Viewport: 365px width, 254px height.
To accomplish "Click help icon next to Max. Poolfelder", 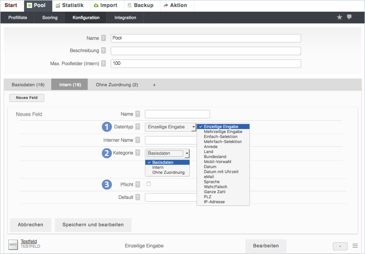I will pyautogui.click(x=104, y=63).
